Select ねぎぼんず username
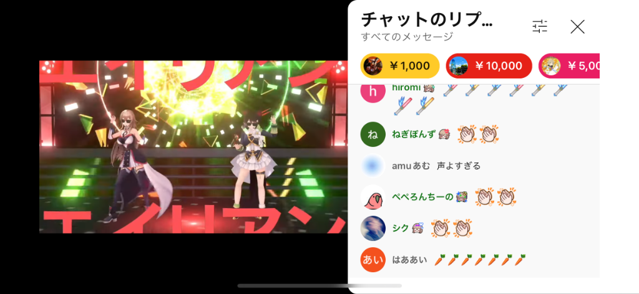Screen dimensions: 639x294 point(414,134)
